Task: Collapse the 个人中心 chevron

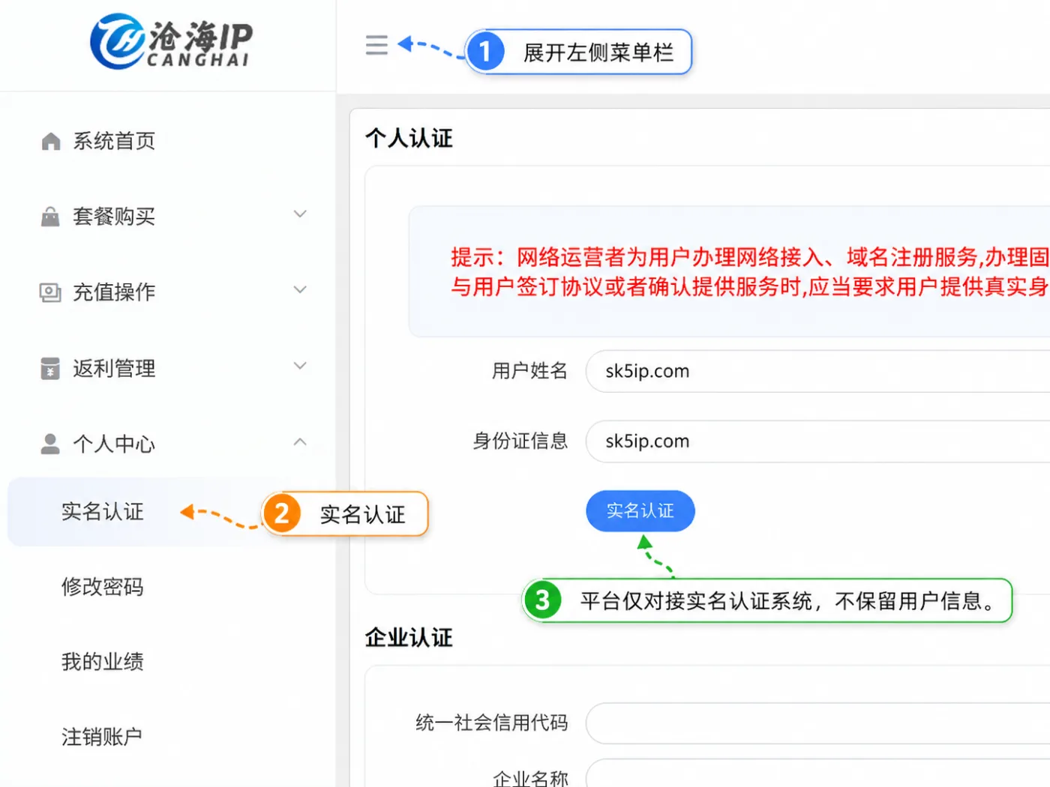Action: pyautogui.click(x=300, y=441)
